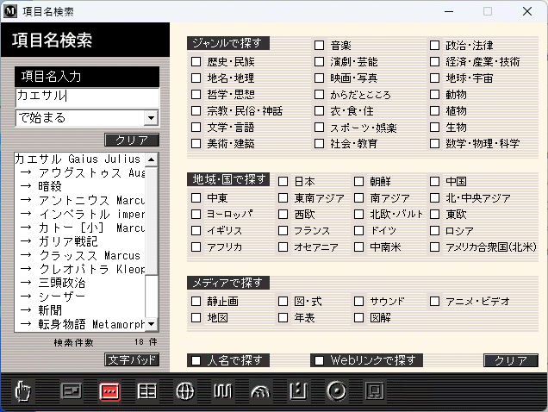548x412 pixels.
Task: Click the globe icon in bottom toolbar
Action: tap(184, 391)
